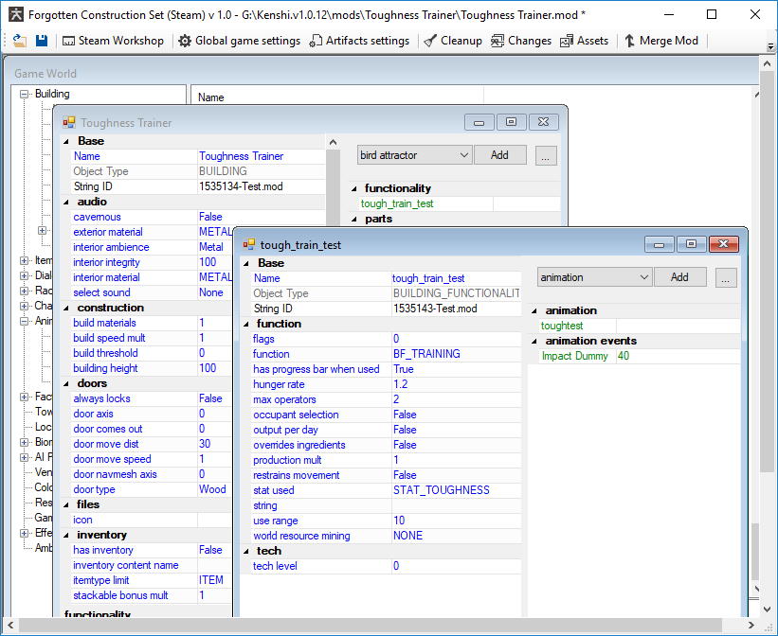Edit always locks value False
Screen dimensions: 778x636
pos(215,398)
